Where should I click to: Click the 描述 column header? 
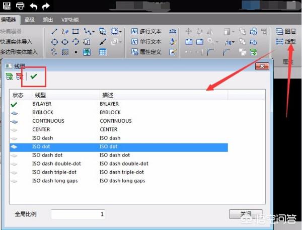pos(108,95)
